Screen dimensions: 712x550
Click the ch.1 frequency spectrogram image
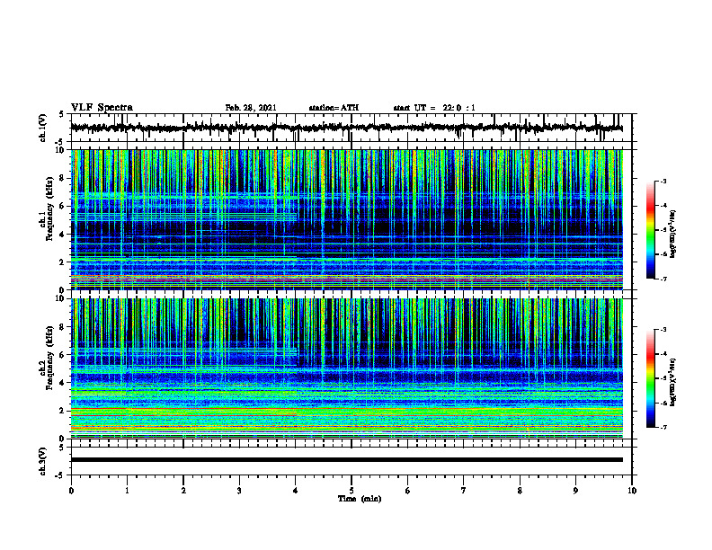[346, 219]
